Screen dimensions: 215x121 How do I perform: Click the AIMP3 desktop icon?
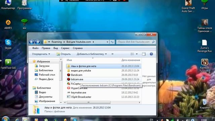click(x=8, y=24)
